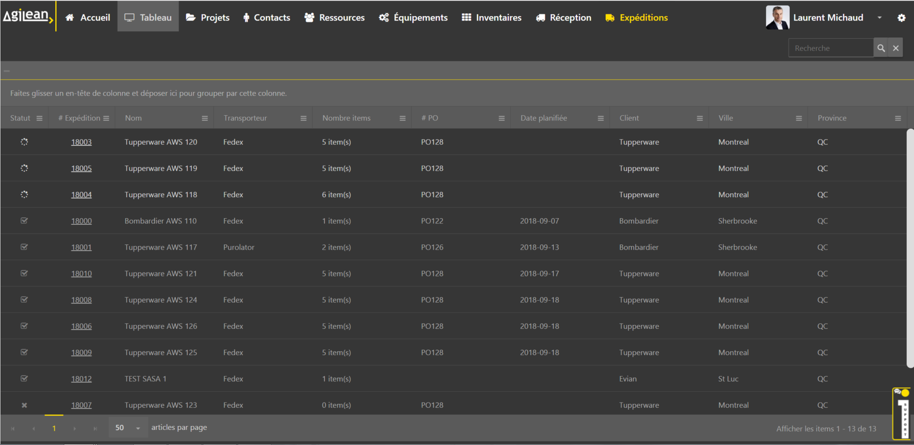
Task: Click the completed status icon for 18006
Action: click(24, 326)
